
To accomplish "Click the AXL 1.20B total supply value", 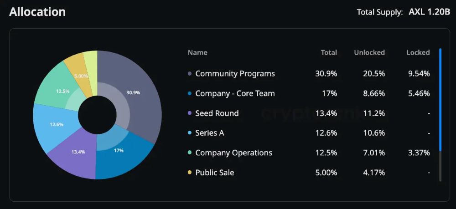I will click(x=429, y=12).
